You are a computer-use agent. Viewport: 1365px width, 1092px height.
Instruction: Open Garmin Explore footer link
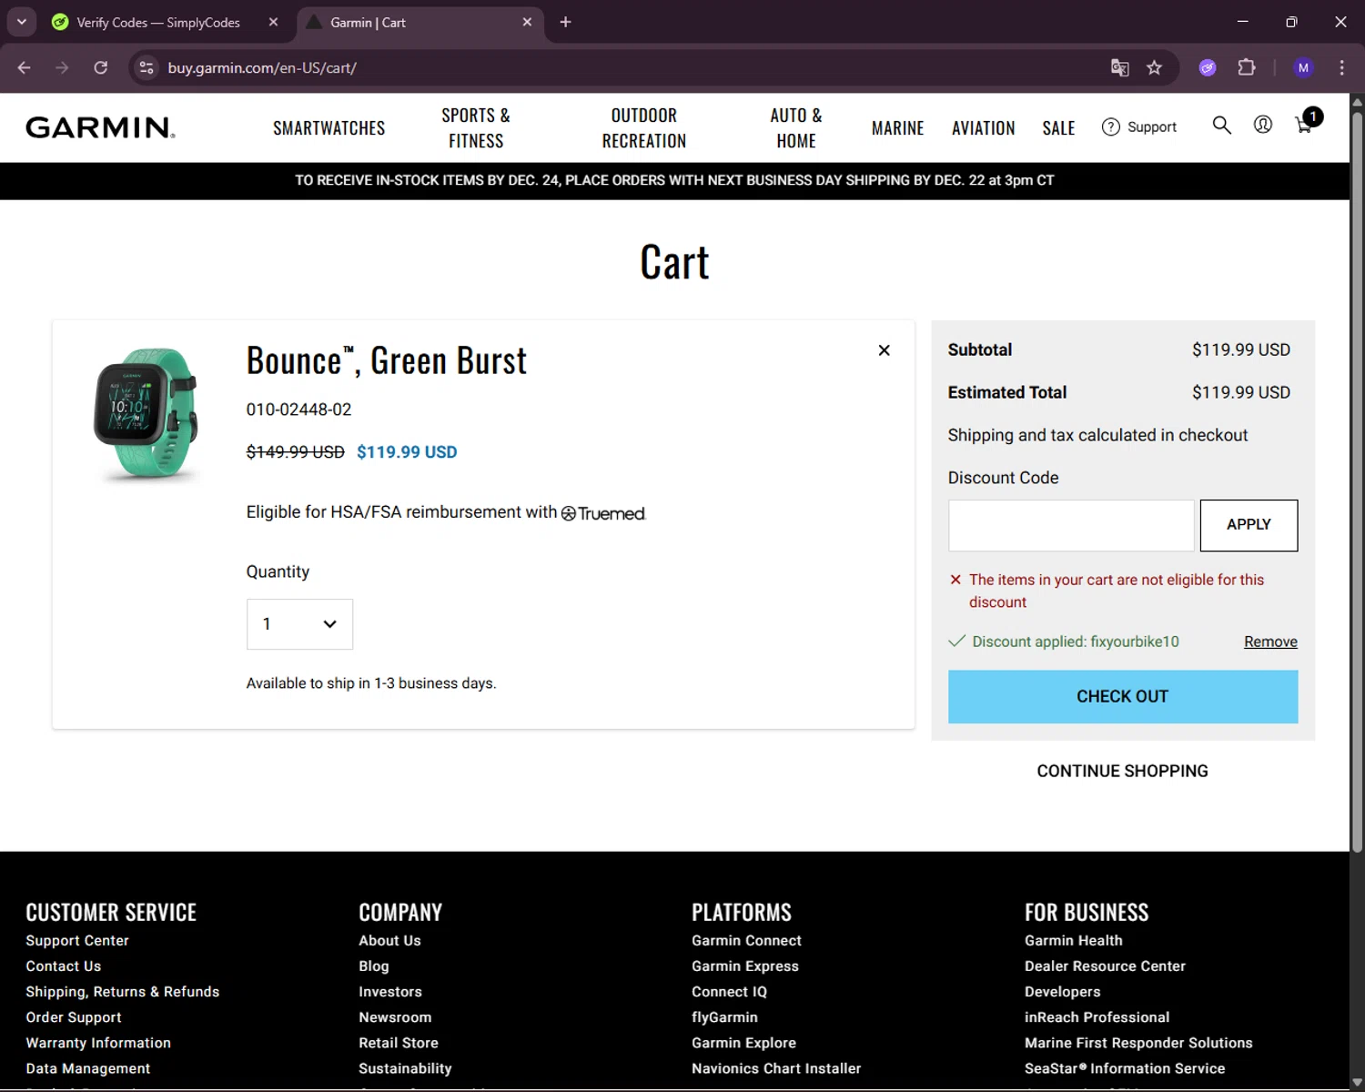pyautogui.click(x=743, y=1043)
